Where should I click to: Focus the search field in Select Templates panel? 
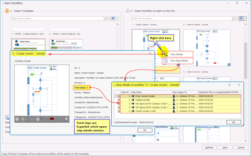click(57, 19)
